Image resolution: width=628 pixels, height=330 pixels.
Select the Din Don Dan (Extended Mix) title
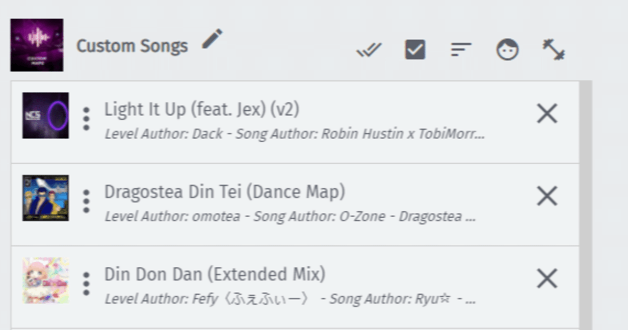(215, 274)
